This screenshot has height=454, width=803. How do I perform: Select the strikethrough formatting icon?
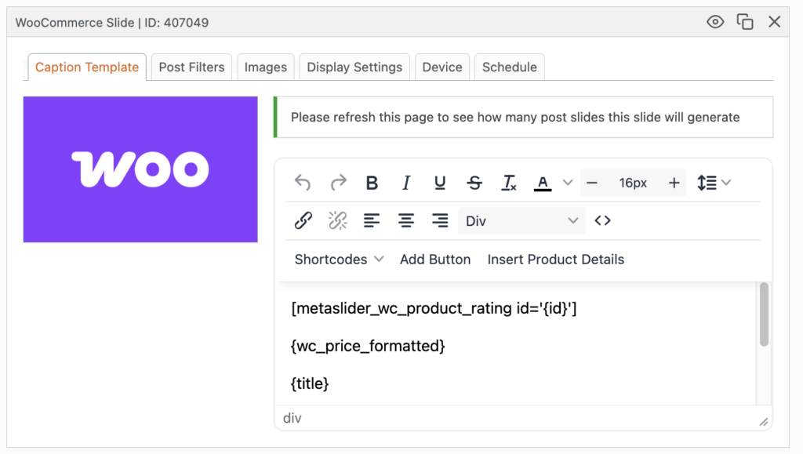pyautogui.click(x=474, y=182)
